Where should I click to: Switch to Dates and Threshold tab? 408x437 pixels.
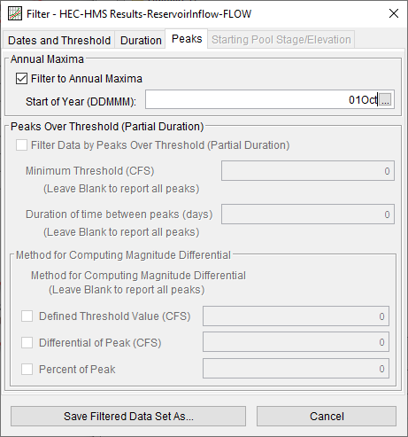coord(59,40)
